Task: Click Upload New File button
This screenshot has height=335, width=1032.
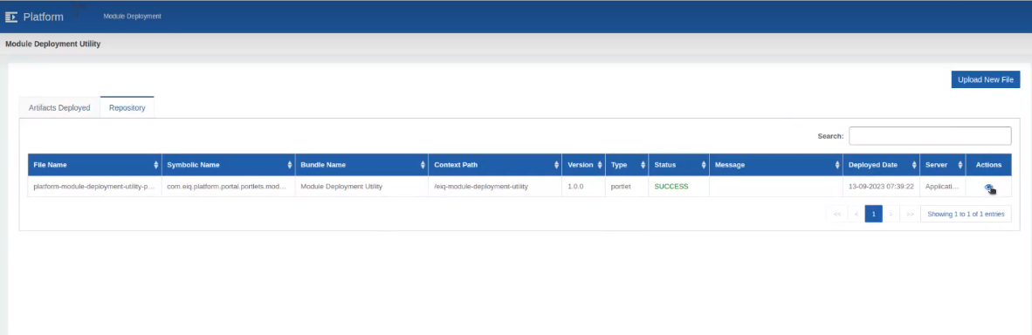Action: [x=985, y=79]
